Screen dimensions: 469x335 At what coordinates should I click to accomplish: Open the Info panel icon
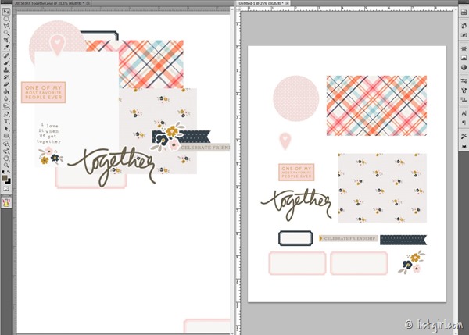tap(464, 67)
